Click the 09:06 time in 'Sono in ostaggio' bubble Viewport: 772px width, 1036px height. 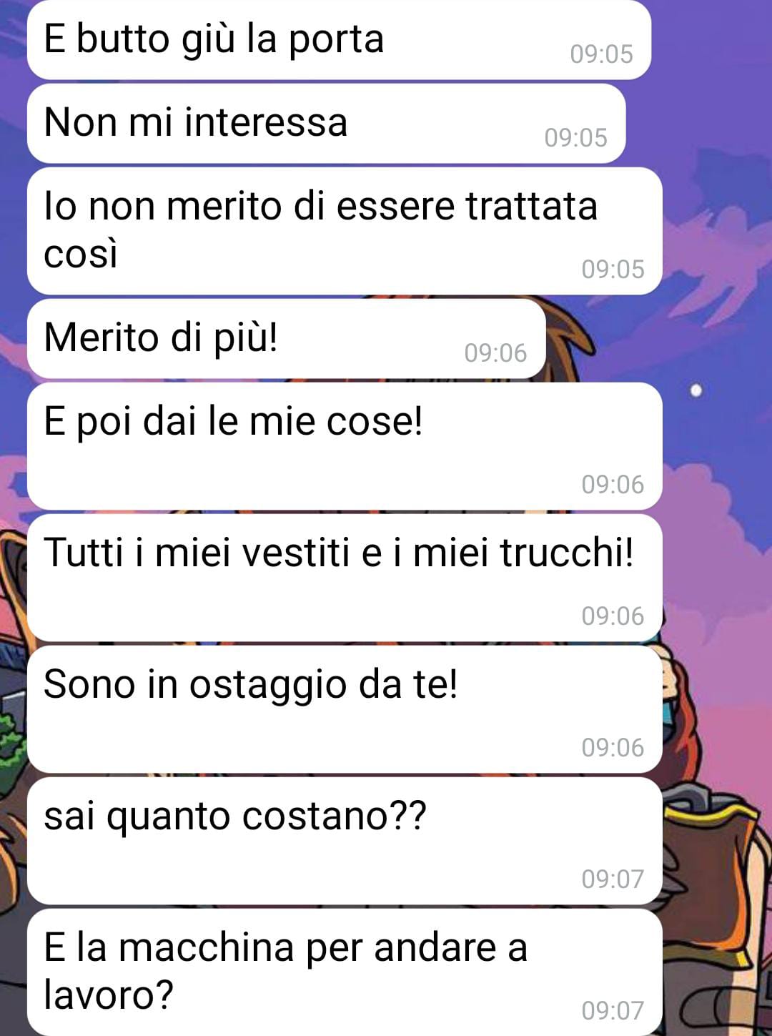pyautogui.click(x=613, y=748)
